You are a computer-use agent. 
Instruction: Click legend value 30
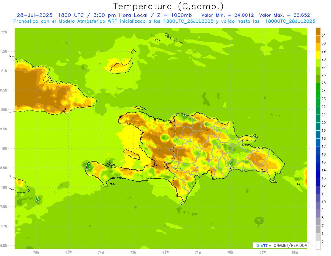coord(324,43)
